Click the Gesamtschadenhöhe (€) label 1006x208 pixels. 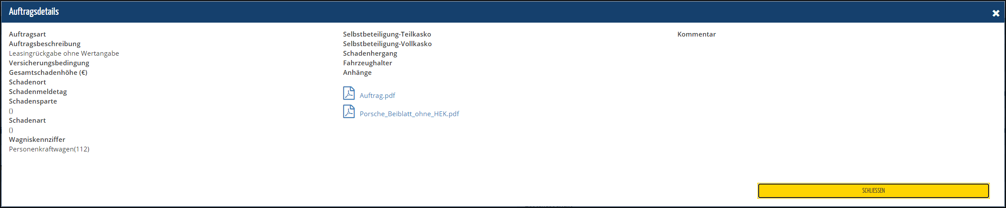point(48,73)
